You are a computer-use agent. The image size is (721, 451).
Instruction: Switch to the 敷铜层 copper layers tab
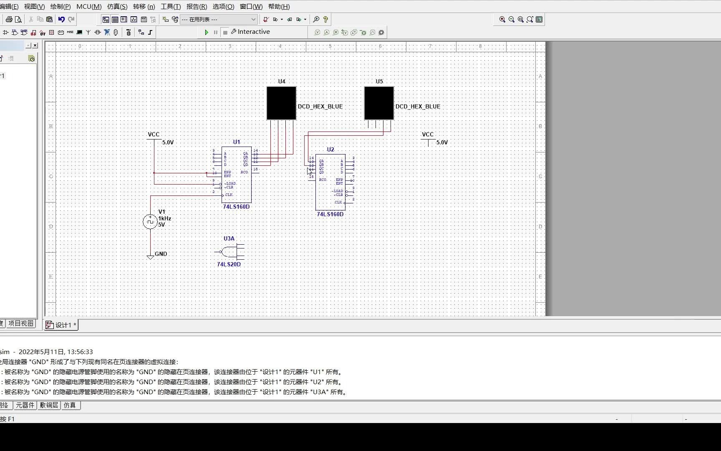[49, 405]
